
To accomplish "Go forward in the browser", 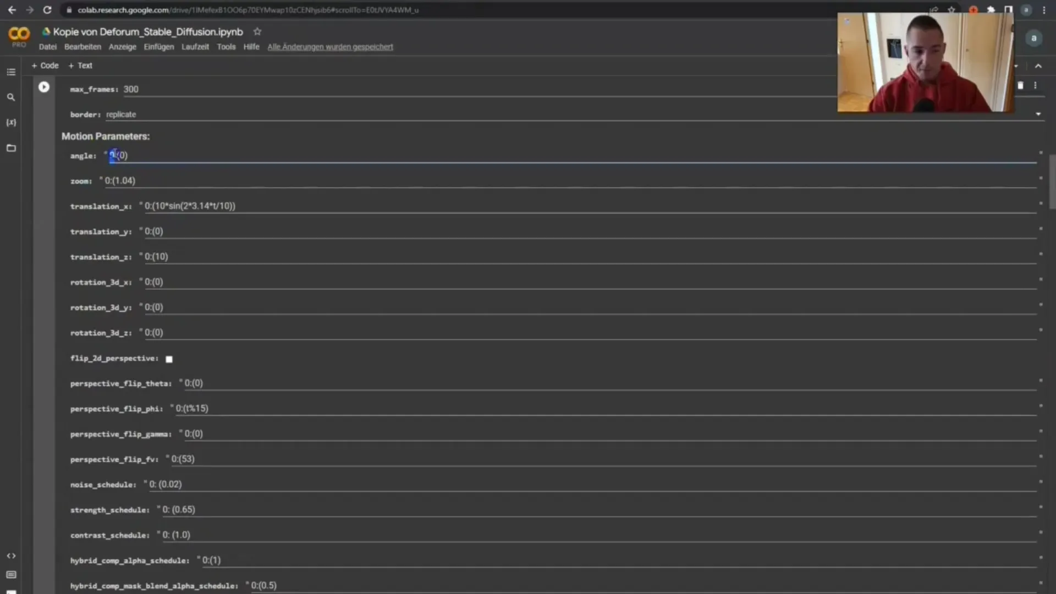I will (x=30, y=10).
